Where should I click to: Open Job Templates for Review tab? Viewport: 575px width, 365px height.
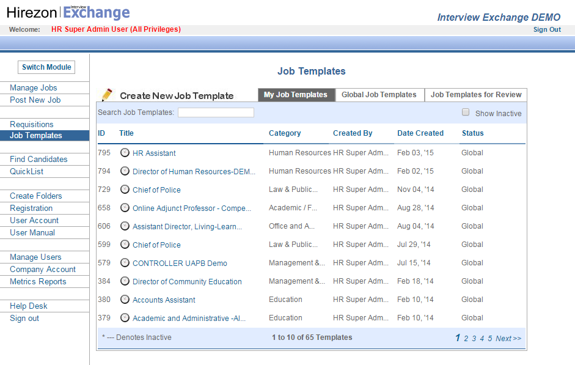(x=476, y=95)
